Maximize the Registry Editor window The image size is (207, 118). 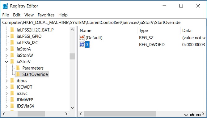[181, 6]
